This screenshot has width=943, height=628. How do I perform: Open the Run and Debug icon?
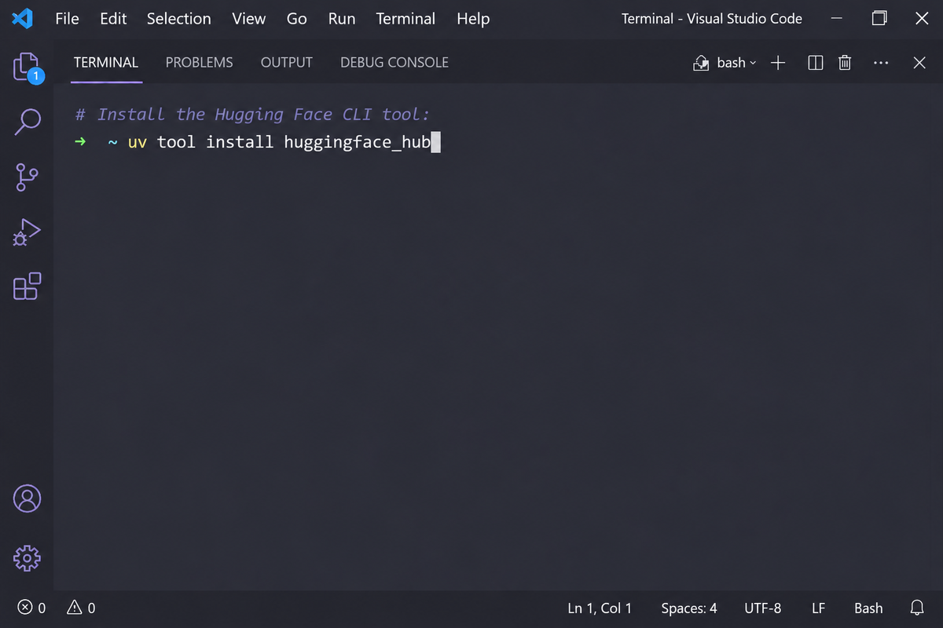pyautogui.click(x=27, y=232)
